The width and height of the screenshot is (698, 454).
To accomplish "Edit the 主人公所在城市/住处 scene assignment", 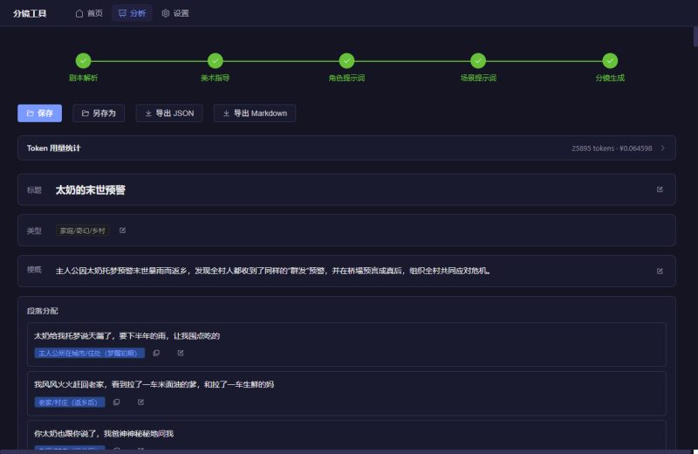I will tap(181, 353).
